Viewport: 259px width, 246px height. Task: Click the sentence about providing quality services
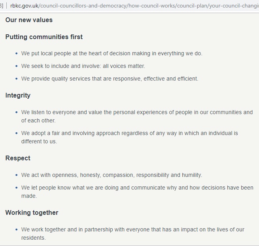[110, 79]
